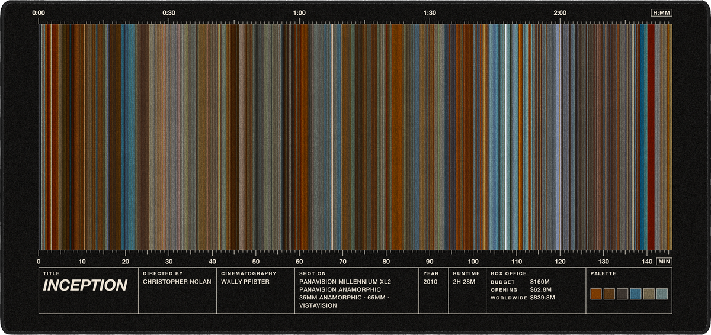This screenshot has height=335, width=711.
Task: Select the 1:00 time marker
Action: (x=299, y=12)
